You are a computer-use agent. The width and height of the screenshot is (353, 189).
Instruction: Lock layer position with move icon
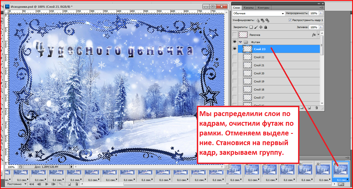[x=261, y=27]
